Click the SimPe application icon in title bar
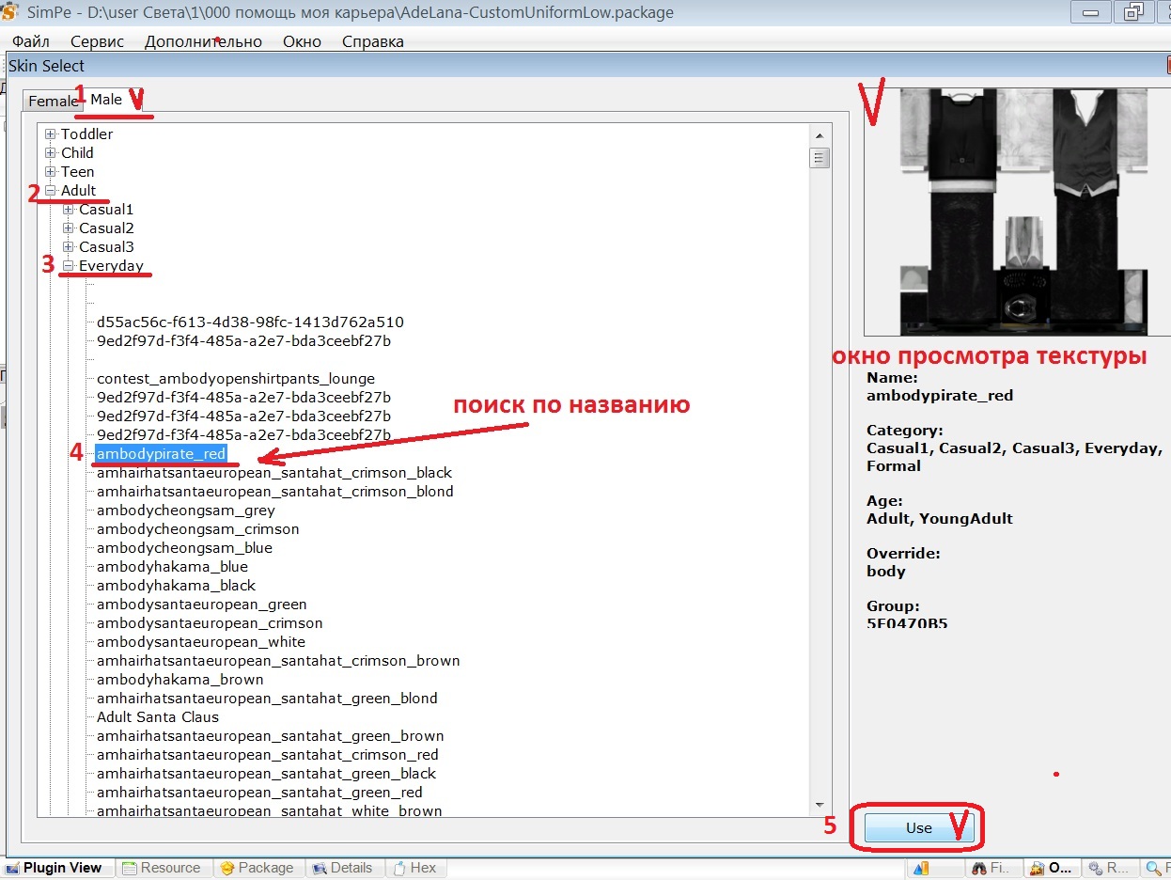The height and width of the screenshot is (880, 1171). [9, 12]
